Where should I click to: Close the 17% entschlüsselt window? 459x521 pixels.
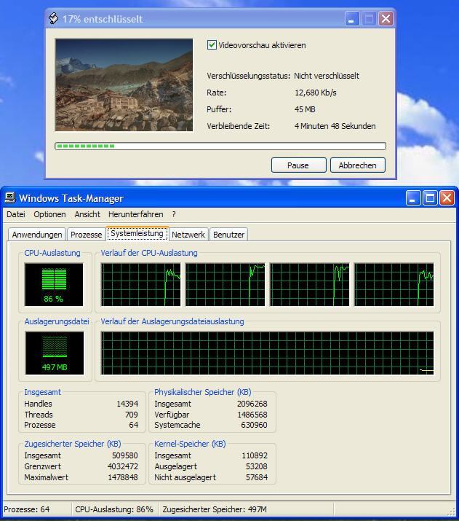pyautogui.click(x=386, y=19)
